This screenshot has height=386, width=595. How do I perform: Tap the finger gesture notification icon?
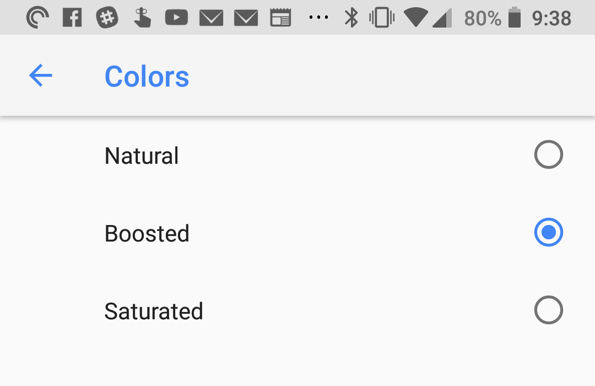142,18
